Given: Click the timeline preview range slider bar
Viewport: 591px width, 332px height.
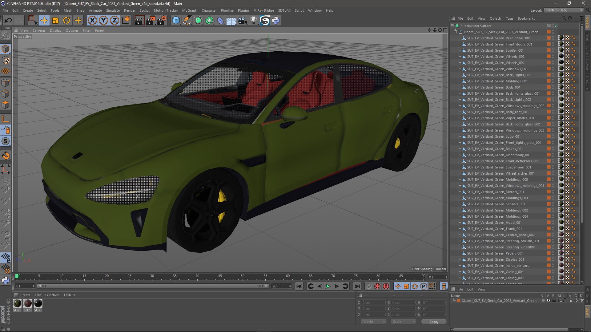Looking at the screenshot, I should point(153,286).
